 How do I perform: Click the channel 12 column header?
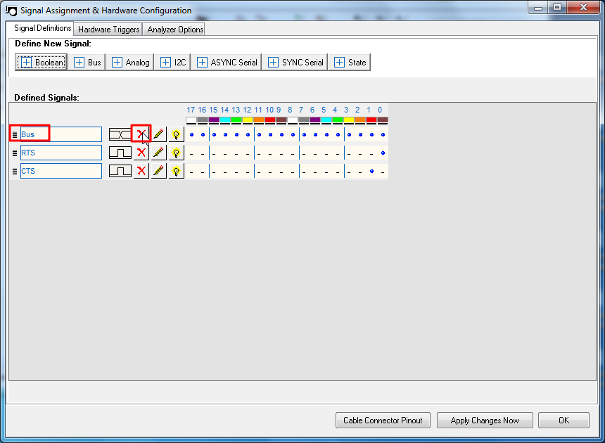pos(247,110)
